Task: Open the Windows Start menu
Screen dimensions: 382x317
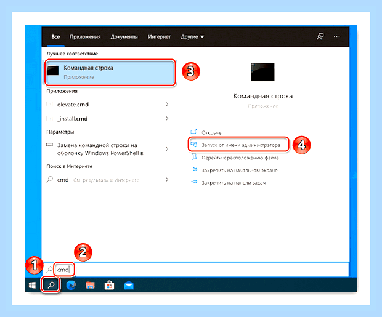Action: tap(33, 285)
